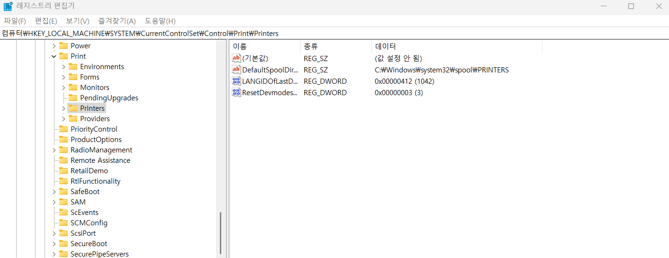Select the SecurePipeServers tree key

pyautogui.click(x=99, y=254)
